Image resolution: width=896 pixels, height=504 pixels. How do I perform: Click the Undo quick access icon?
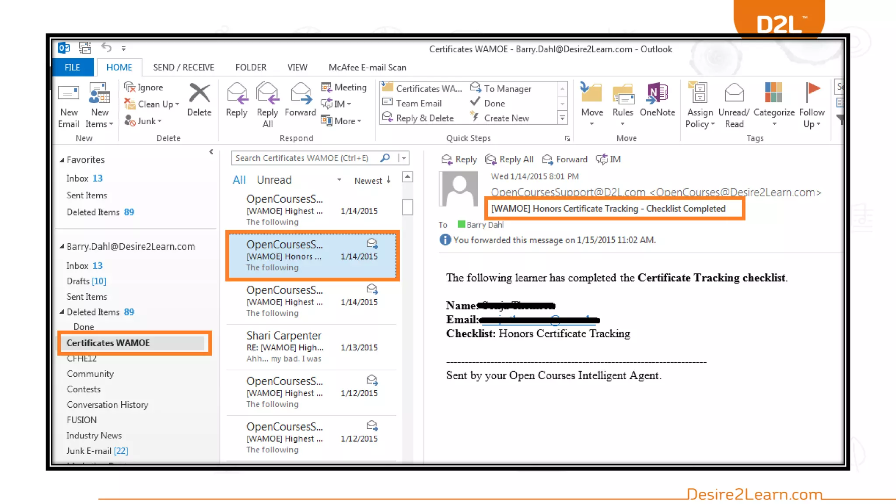(x=106, y=47)
